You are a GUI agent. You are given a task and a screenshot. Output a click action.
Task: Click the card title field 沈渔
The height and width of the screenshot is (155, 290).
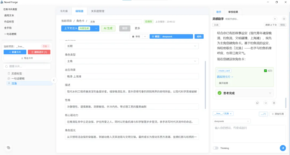pos(115,22)
